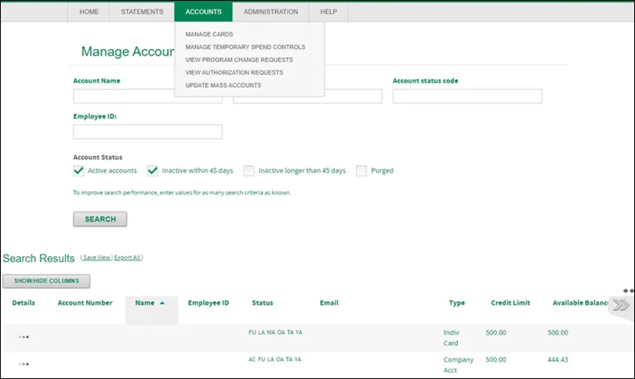Open details dots for the Indiv Card row
This screenshot has height=379, width=635.
pos(24,337)
